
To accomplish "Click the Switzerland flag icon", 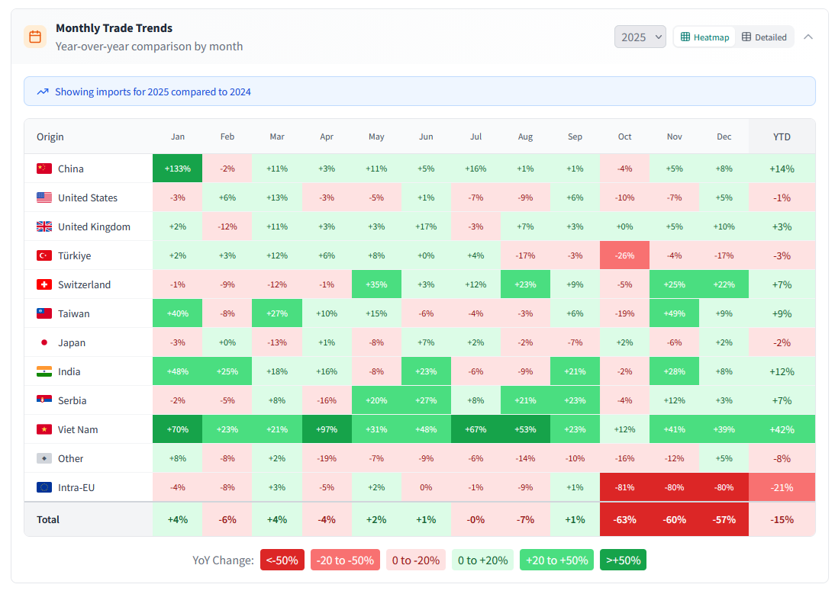I will pyautogui.click(x=44, y=284).
